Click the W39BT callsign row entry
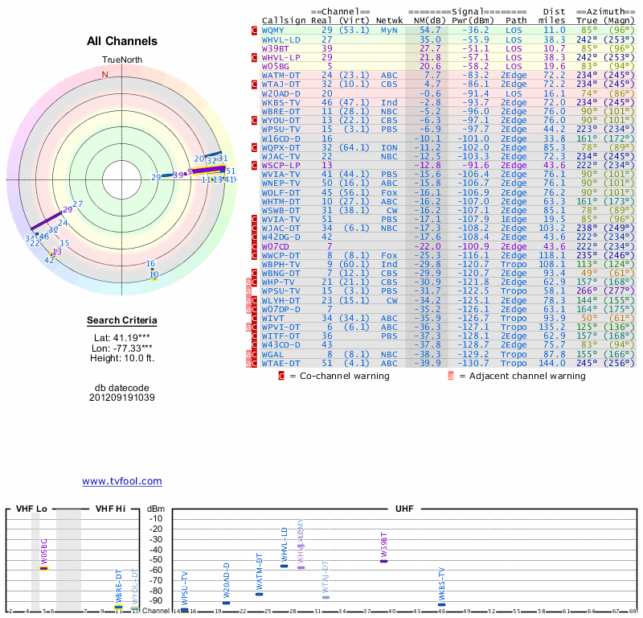 276,48
